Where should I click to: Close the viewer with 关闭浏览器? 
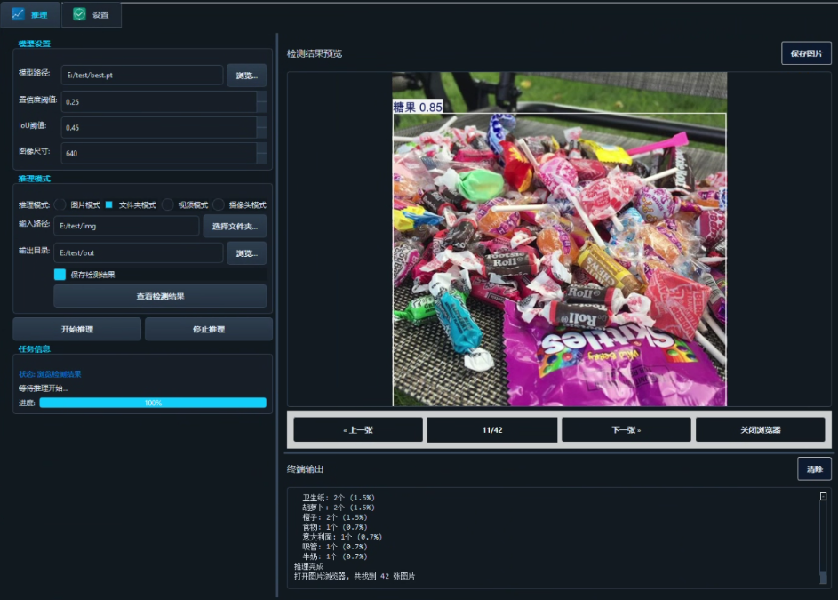[760, 430]
